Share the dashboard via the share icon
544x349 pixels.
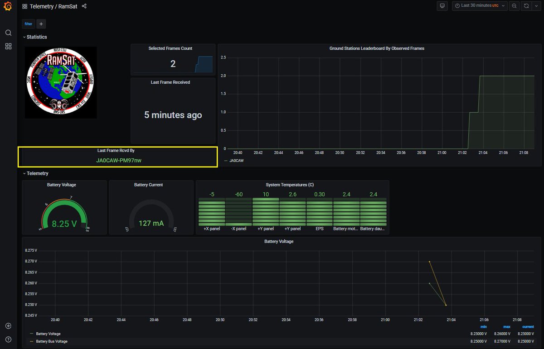tap(84, 6)
